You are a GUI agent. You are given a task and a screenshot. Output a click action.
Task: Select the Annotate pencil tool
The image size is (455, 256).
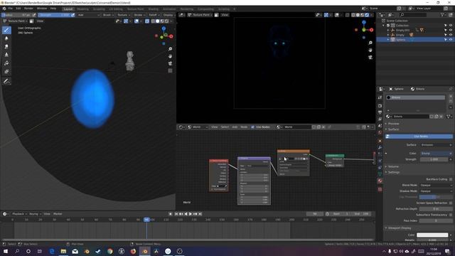(6, 82)
